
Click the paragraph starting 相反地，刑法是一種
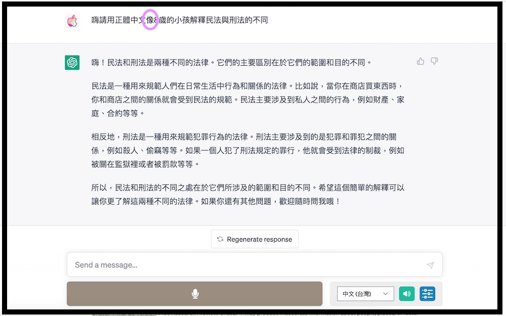(x=248, y=151)
